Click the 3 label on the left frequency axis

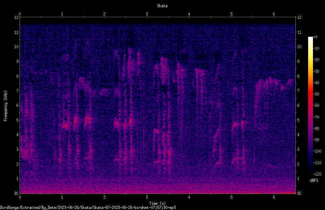click(17, 150)
